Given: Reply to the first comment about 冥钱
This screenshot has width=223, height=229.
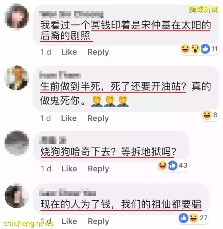Looking at the screenshot, I should (x=98, y=52).
